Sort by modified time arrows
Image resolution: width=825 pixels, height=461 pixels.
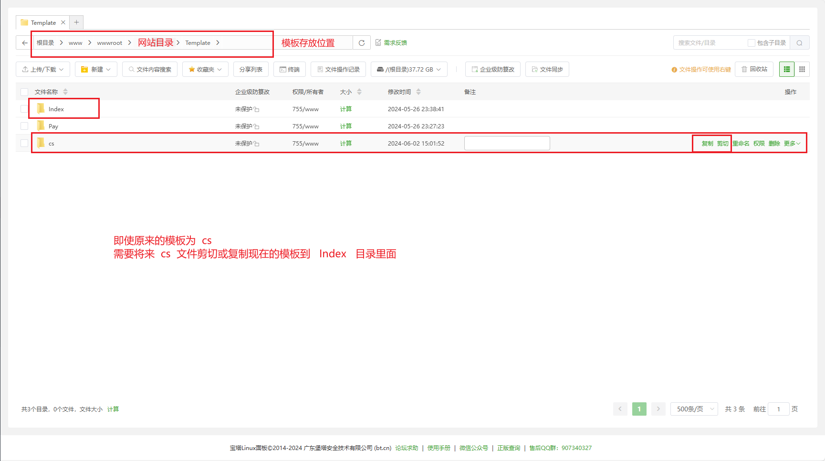click(x=418, y=92)
